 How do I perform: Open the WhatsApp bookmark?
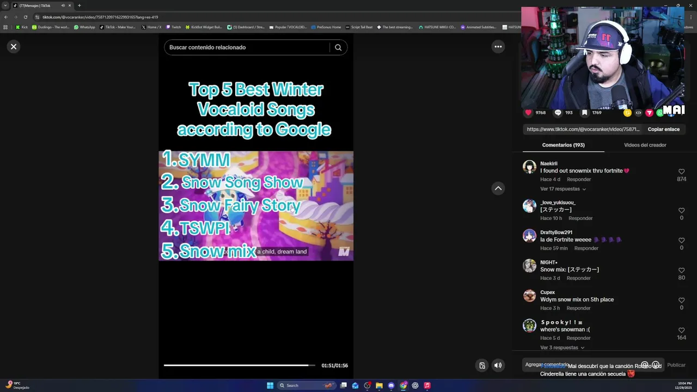click(x=84, y=27)
